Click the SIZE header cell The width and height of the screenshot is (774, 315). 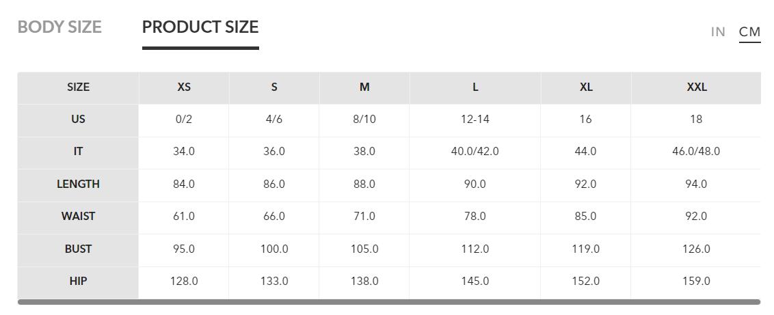[x=78, y=87]
